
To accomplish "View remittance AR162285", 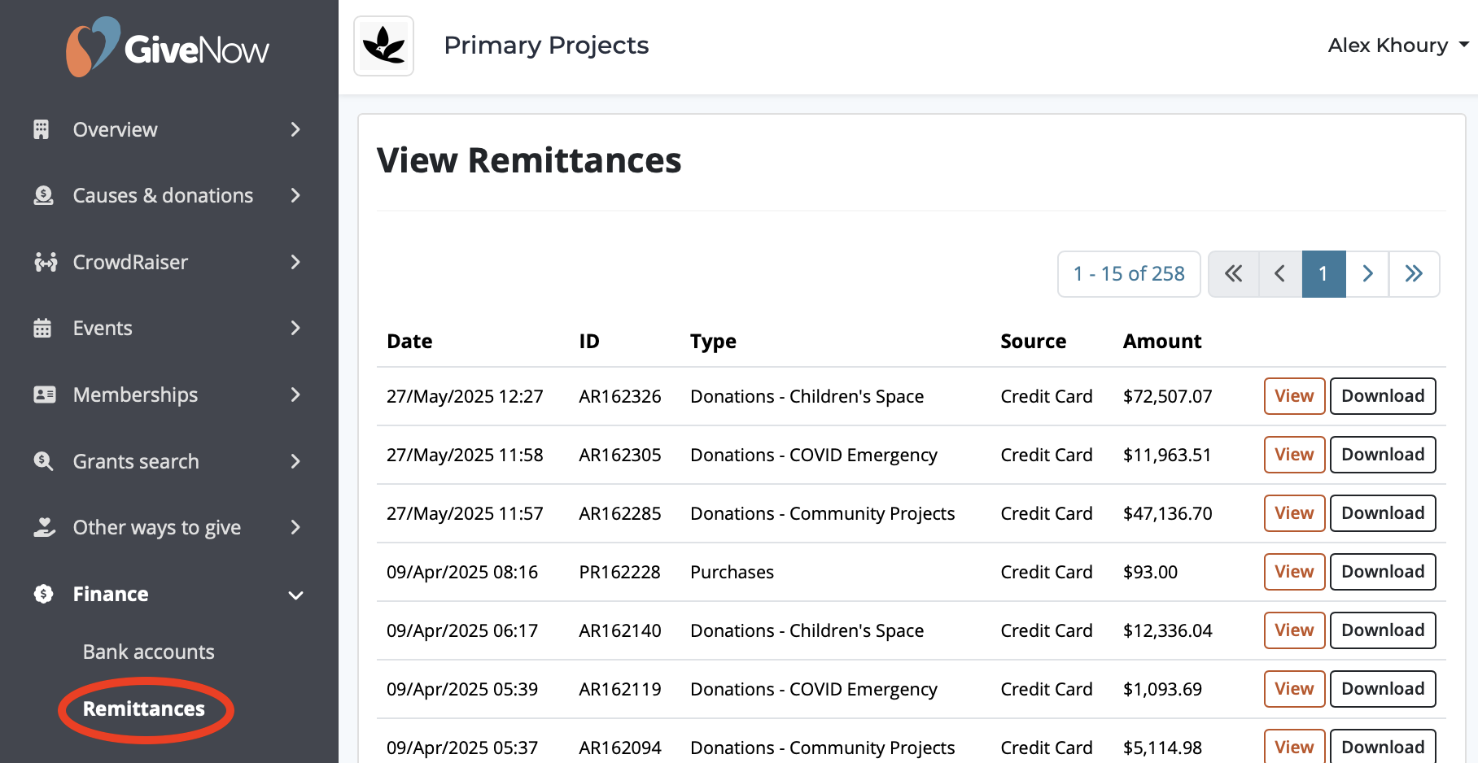I will click(x=1294, y=513).
